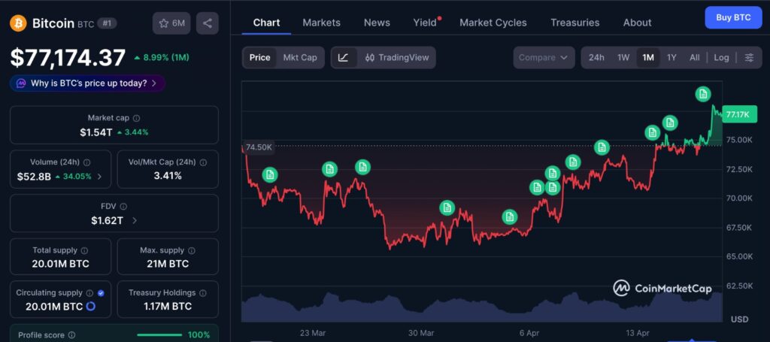Click the 13 Apr date axis label
This screenshot has height=342, width=770.
(x=637, y=333)
